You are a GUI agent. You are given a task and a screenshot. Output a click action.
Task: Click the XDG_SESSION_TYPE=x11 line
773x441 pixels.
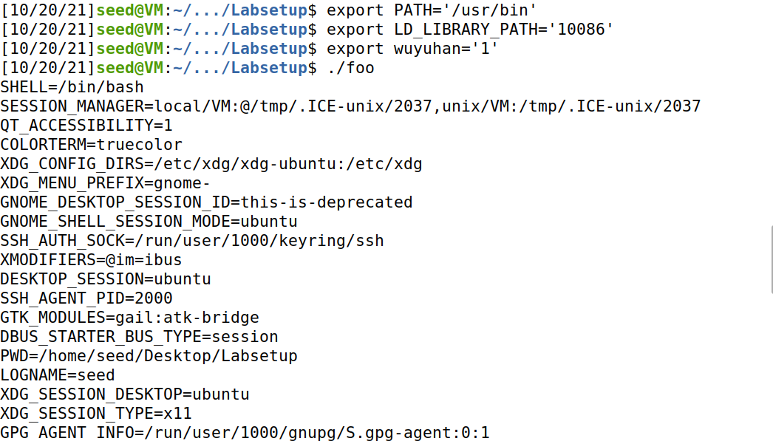[x=95, y=414]
